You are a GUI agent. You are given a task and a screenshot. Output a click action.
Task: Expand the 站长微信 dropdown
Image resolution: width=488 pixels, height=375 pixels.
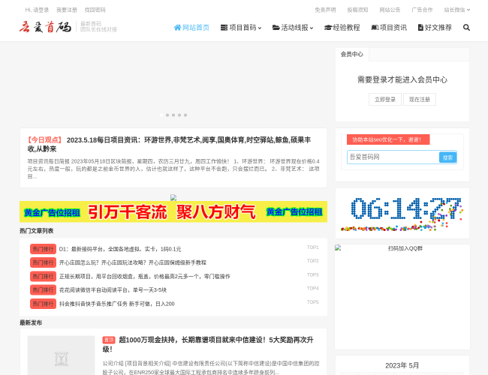457,10
